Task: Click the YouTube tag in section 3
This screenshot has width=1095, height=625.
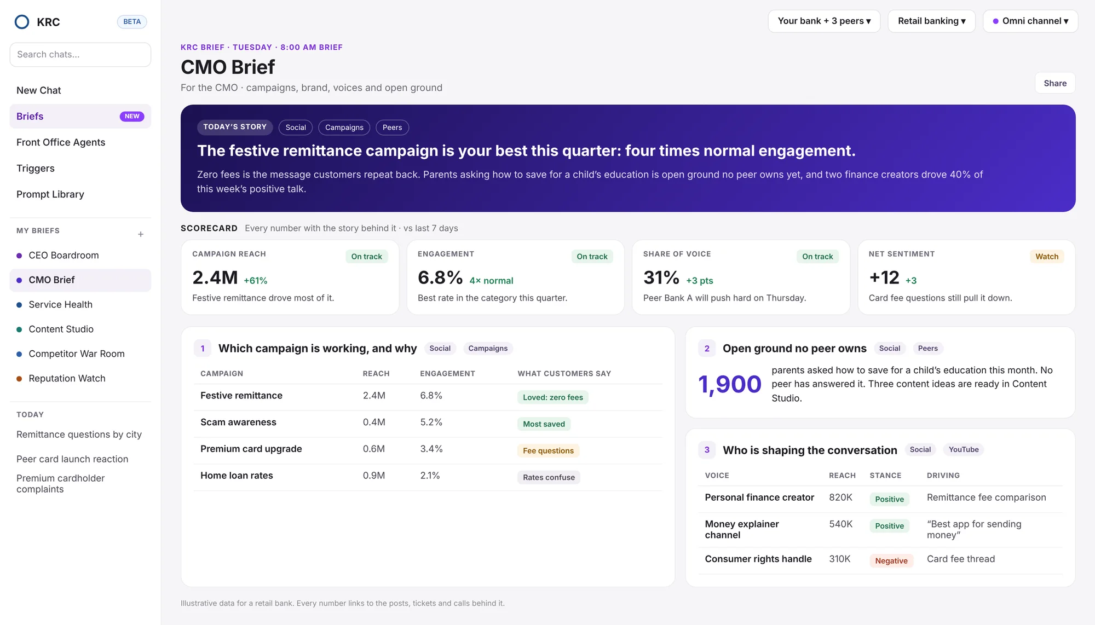Action: 963,449
